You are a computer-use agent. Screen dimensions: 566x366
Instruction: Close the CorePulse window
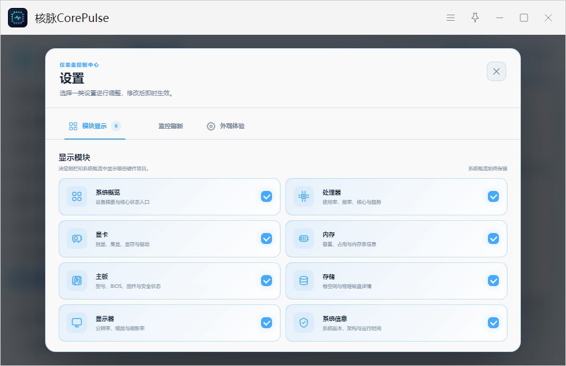tap(548, 18)
